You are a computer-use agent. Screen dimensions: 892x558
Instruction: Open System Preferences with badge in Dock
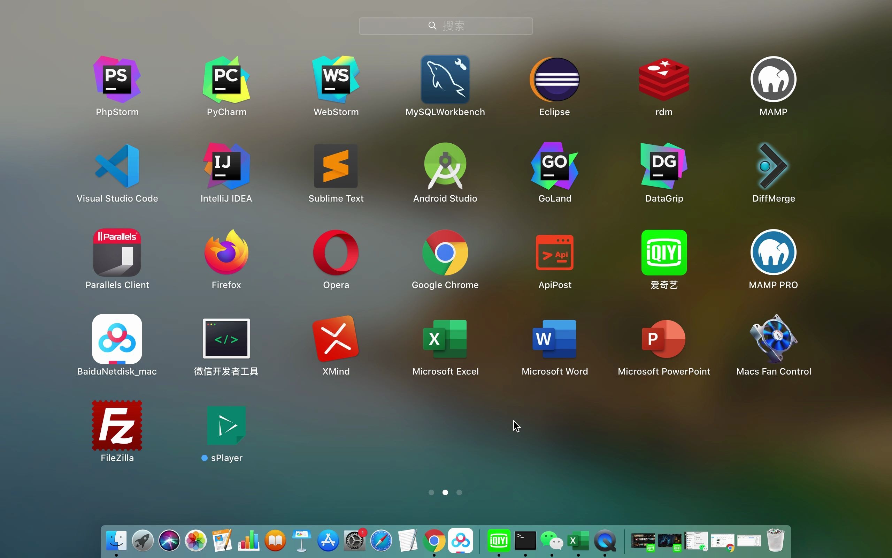click(x=355, y=541)
